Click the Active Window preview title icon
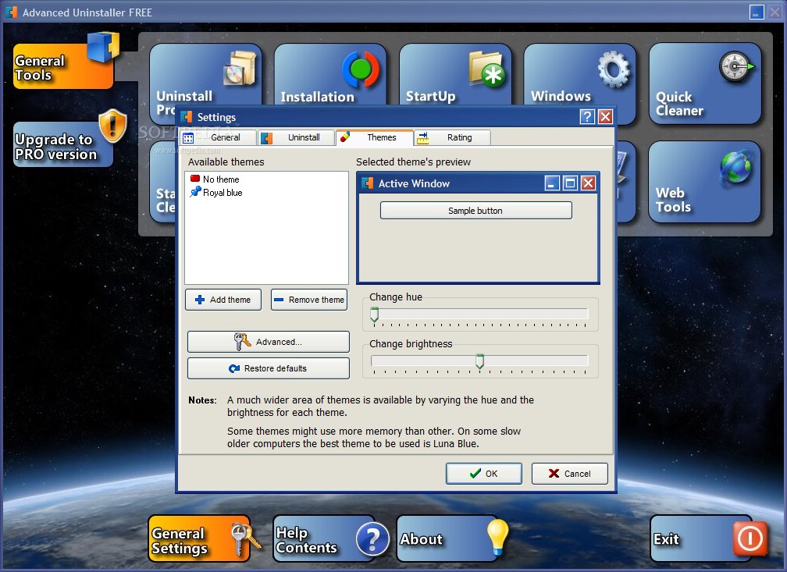 click(368, 183)
